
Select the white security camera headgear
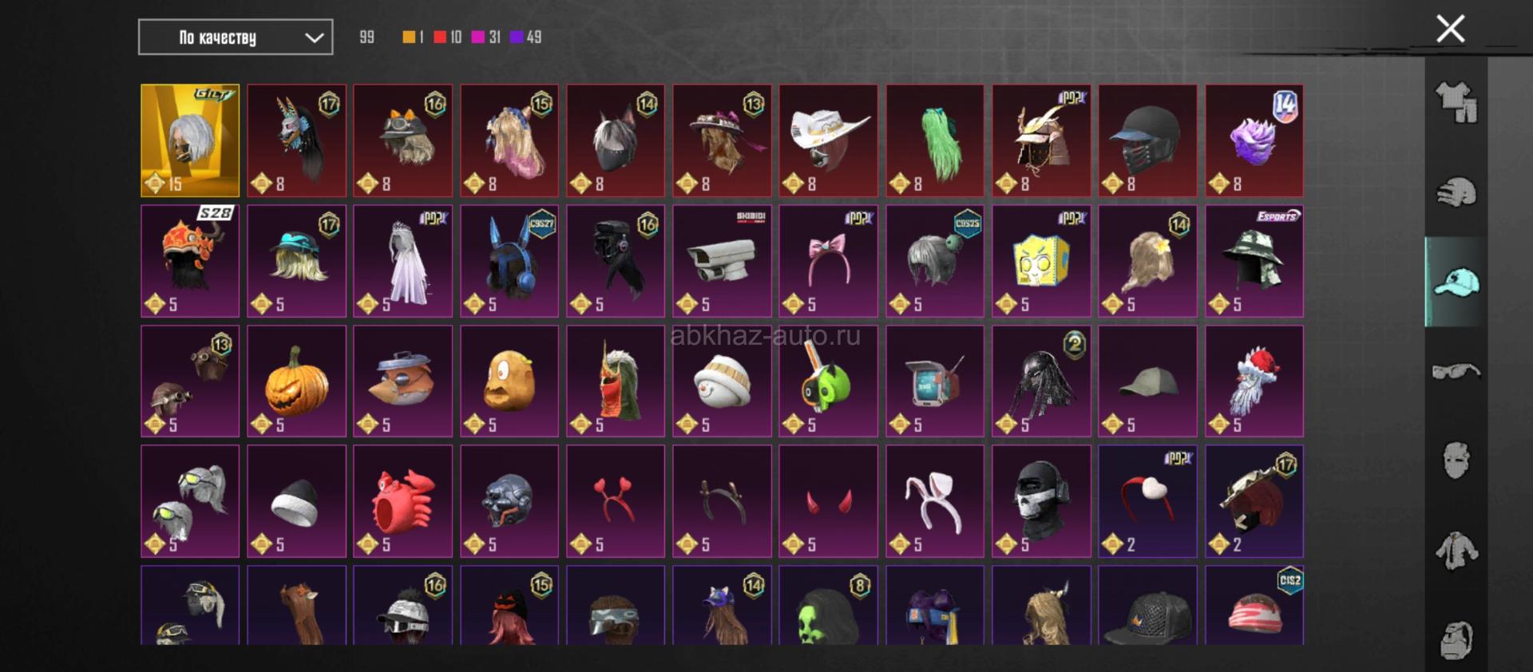click(722, 261)
